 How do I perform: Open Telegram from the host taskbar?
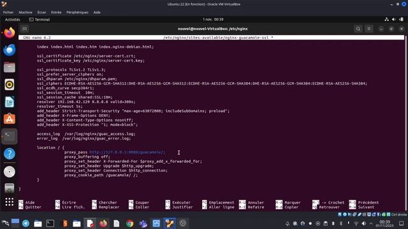[x=25, y=223]
